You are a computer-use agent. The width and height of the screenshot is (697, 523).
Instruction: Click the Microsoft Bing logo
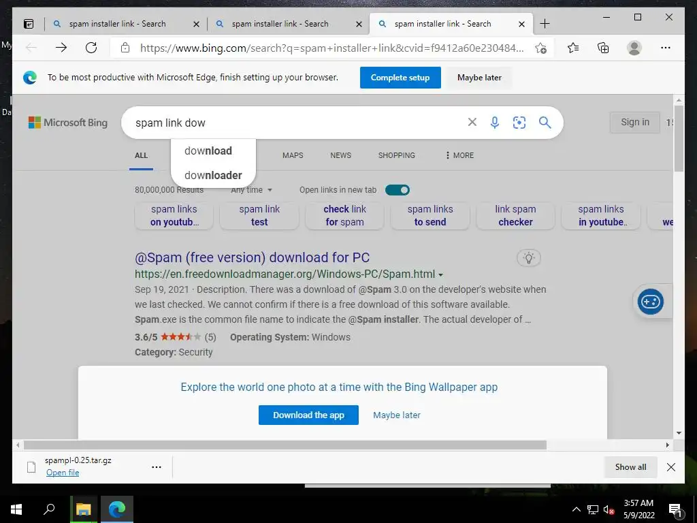pos(67,123)
